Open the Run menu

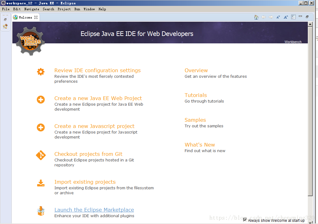tap(77, 9)
